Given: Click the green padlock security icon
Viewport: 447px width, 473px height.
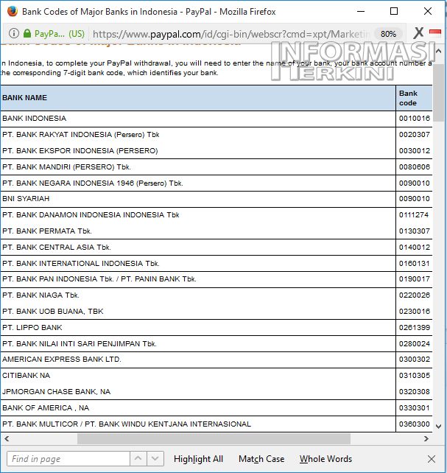Looking at the screenshot, I should pyautogui.click(x=27, y=33).
